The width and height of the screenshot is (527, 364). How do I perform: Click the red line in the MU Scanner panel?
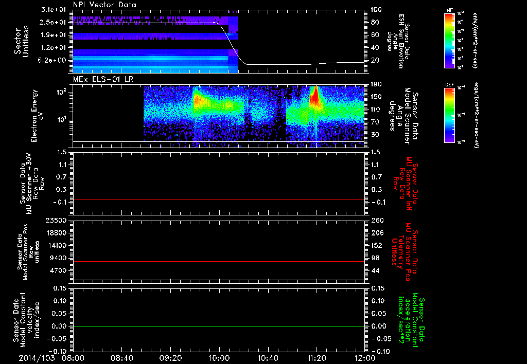218,199
